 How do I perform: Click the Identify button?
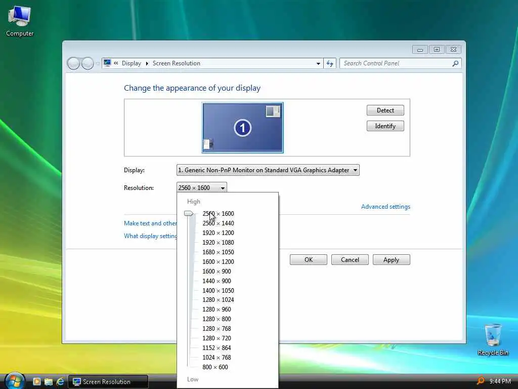point(385,126)
